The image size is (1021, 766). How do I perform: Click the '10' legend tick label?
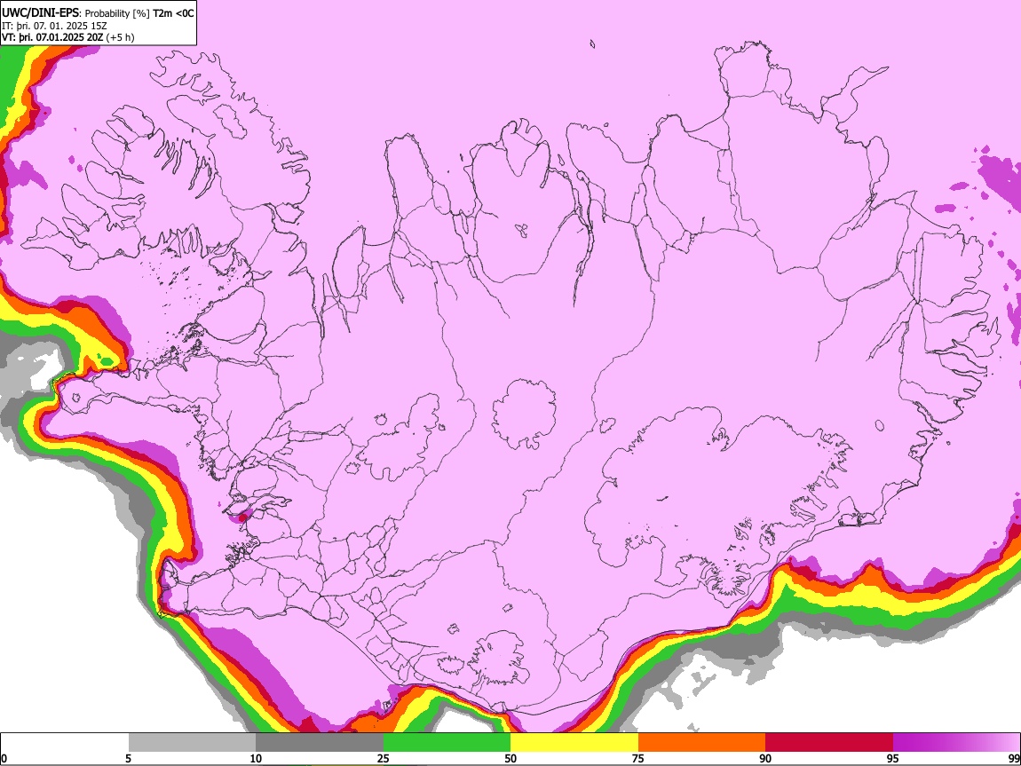click(x=256, y=758)
